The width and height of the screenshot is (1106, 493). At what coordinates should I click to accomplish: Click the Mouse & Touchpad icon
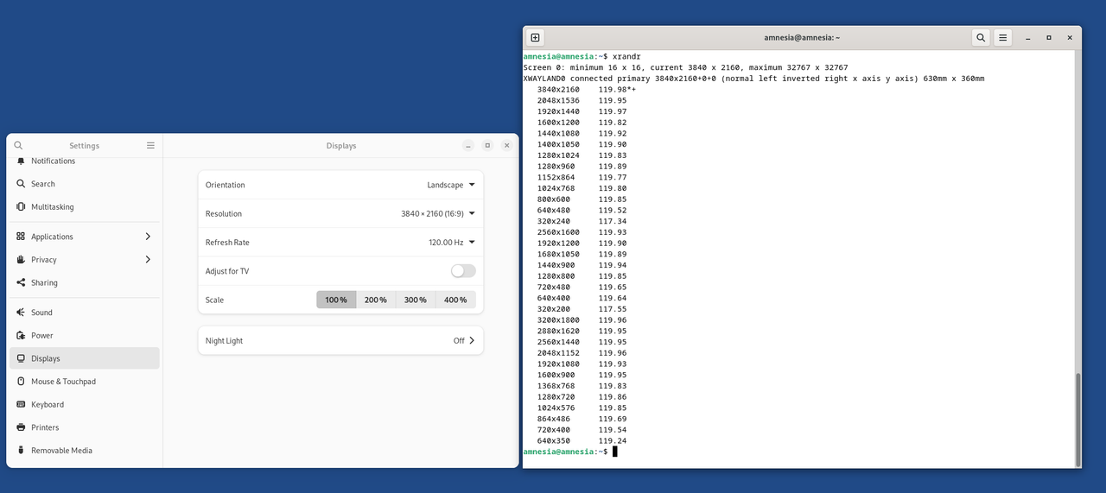(21, 382)
